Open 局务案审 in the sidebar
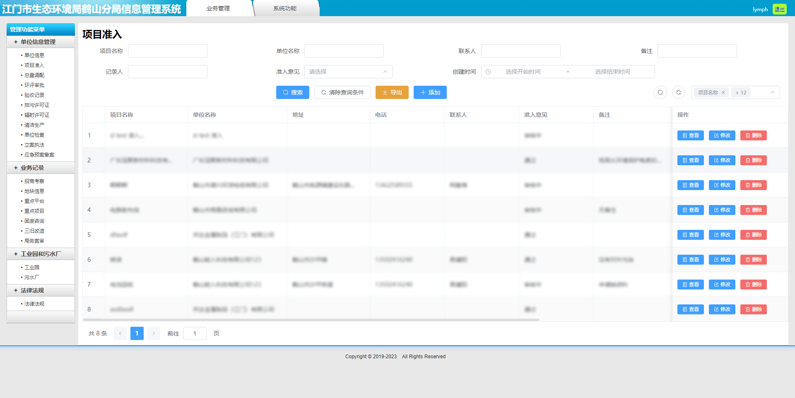The width and height of the screenshot is (795, 398). [34, 241]
